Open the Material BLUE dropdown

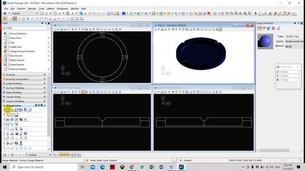pyautogui.click(x=294, y=47)
